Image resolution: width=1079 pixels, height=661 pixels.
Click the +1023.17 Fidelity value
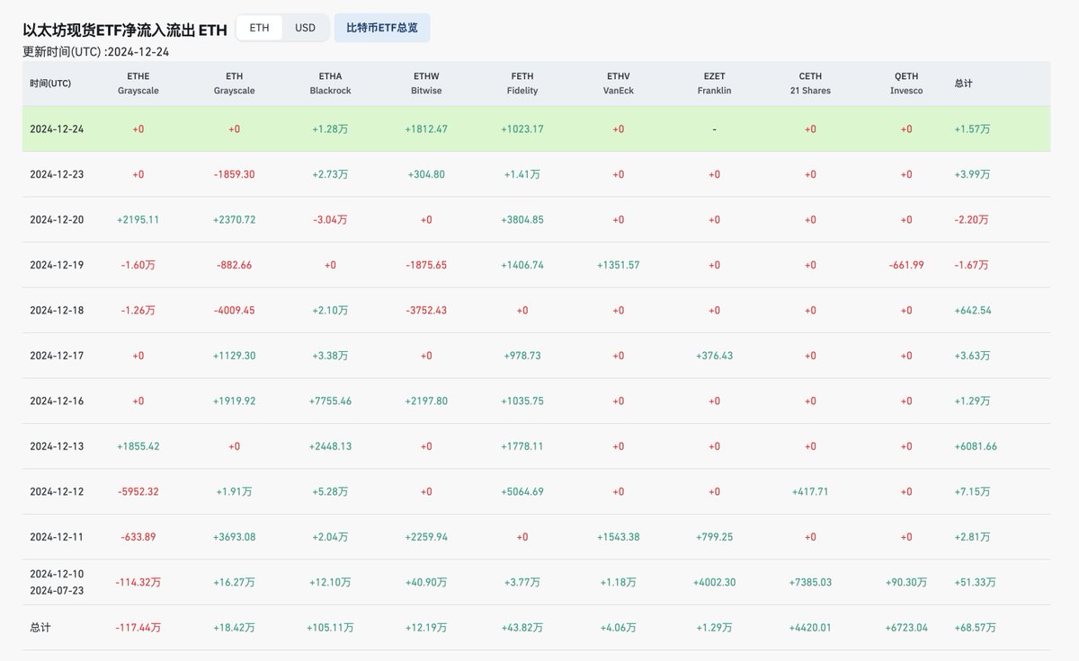(522, 129)
